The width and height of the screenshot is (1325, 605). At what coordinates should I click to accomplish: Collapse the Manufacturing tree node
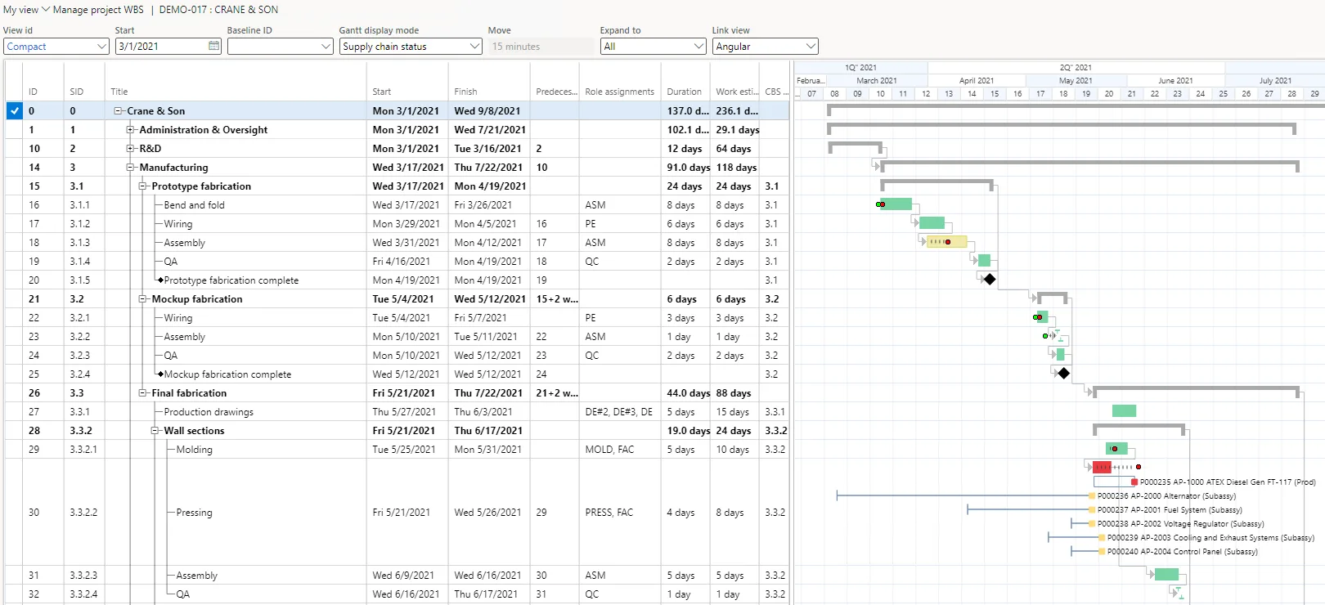pos(130,168)
